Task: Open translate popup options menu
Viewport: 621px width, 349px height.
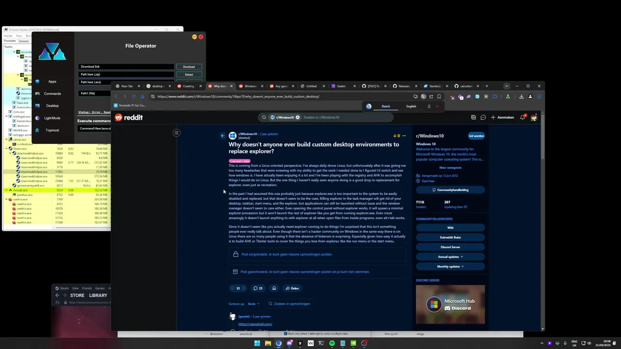Action: 429,106
